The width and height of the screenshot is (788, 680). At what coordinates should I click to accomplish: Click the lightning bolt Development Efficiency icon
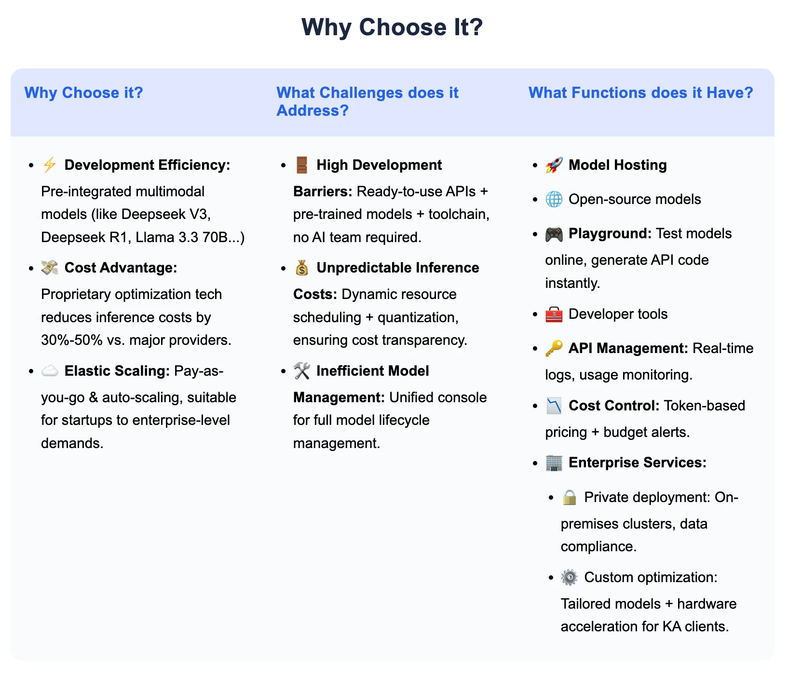tap(50, 165)
